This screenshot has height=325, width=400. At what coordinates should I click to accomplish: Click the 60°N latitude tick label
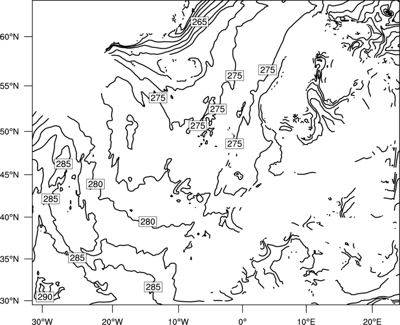click(x=9, y=36)
